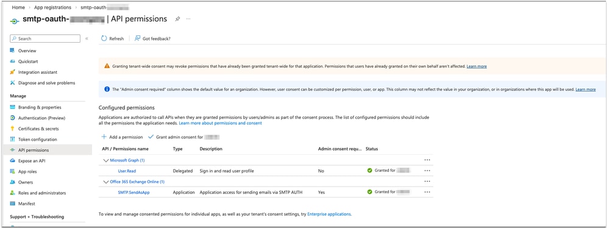Image resolution: width=609 pixels, height=228 pixels.
Task: Click the Diagnose and solve problems wrench icon
Action: pyautogui.click(x=12, y=83)
